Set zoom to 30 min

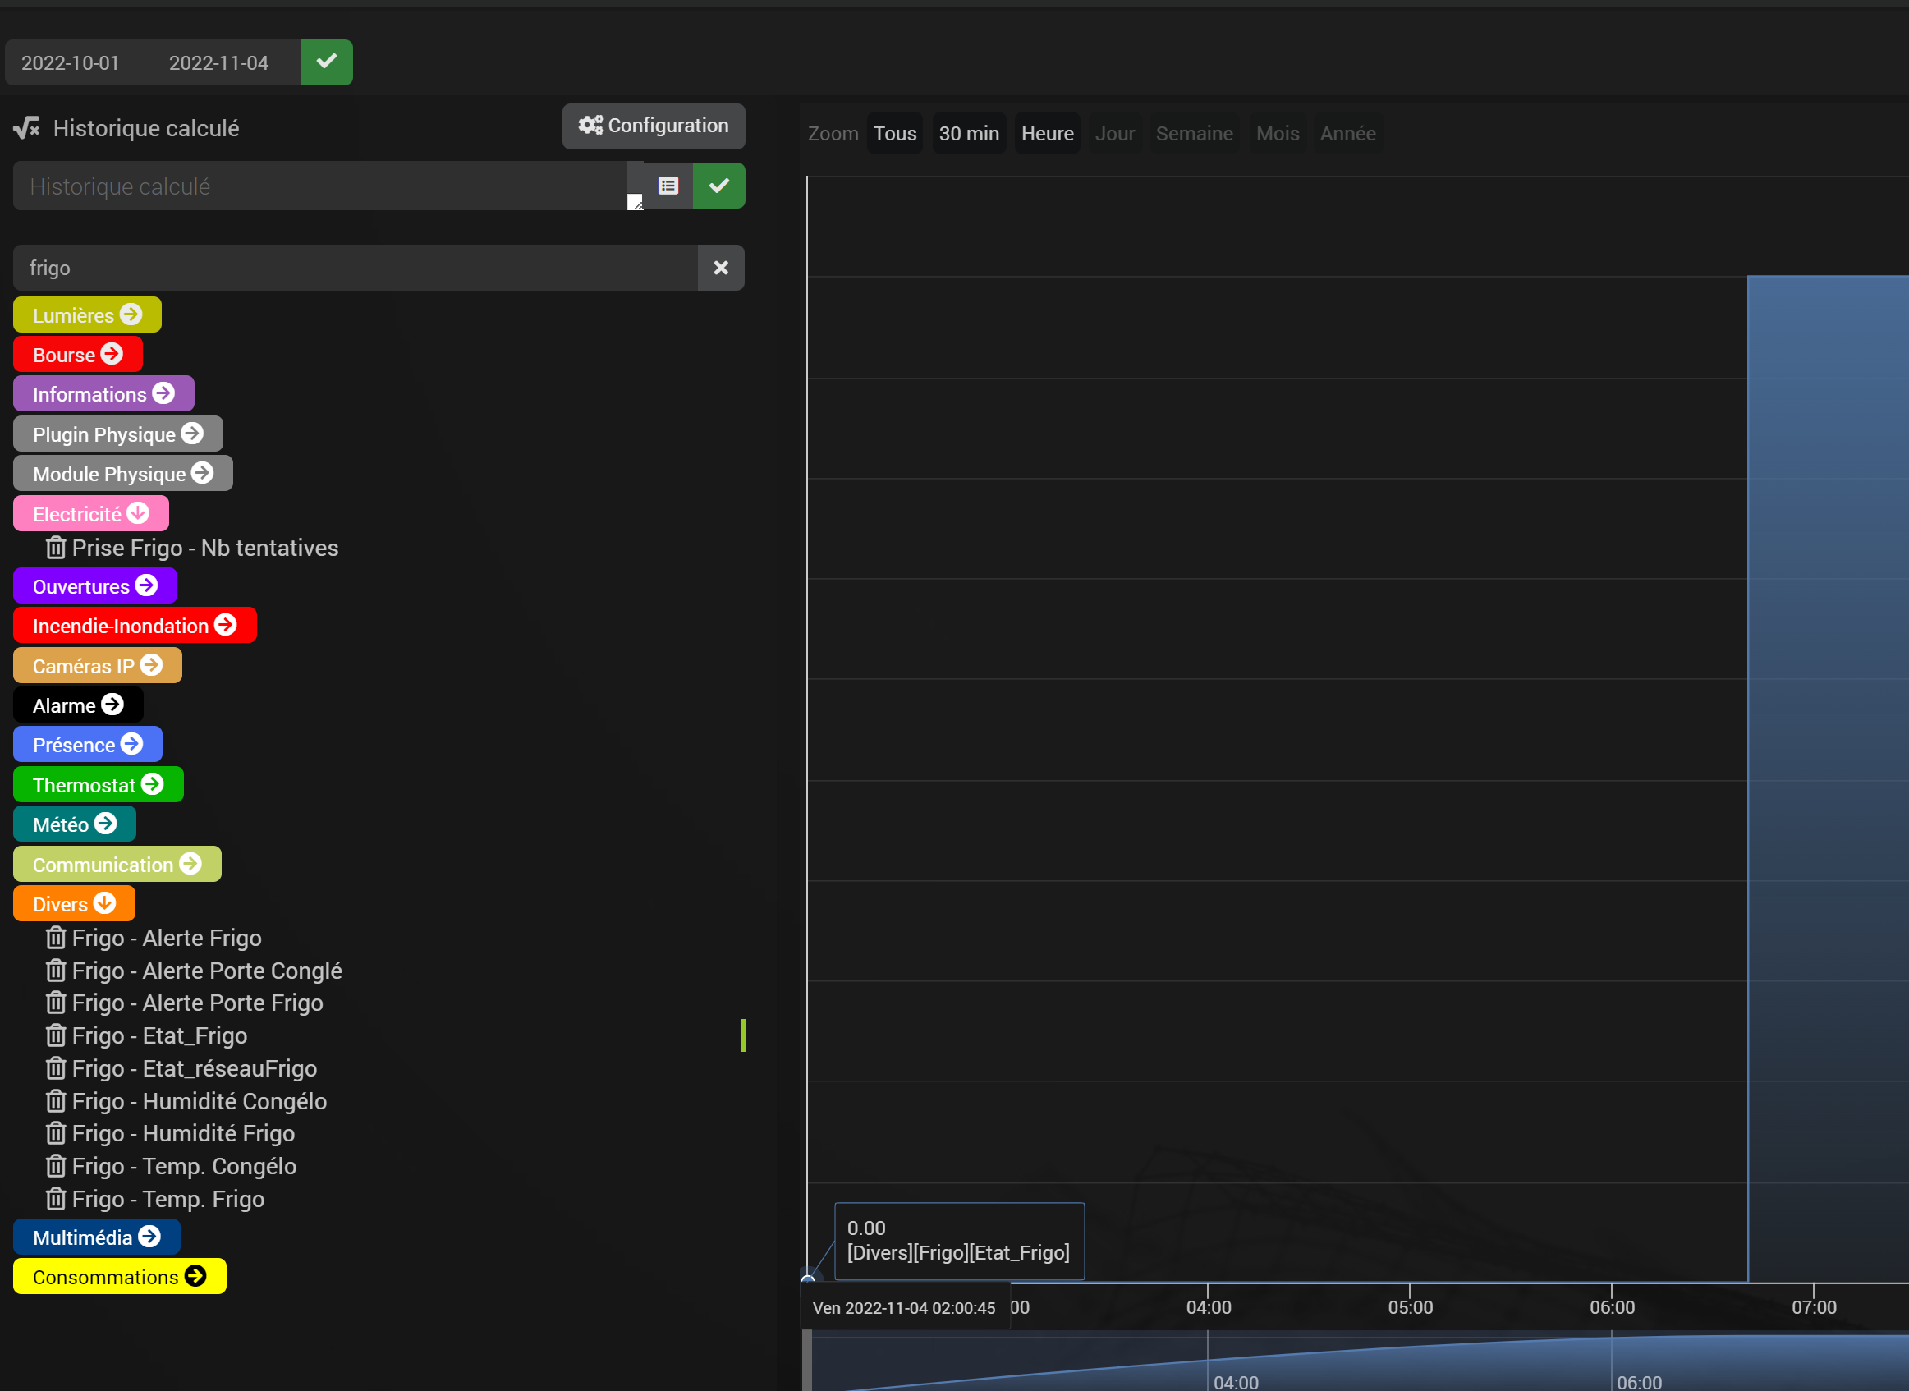968,134
